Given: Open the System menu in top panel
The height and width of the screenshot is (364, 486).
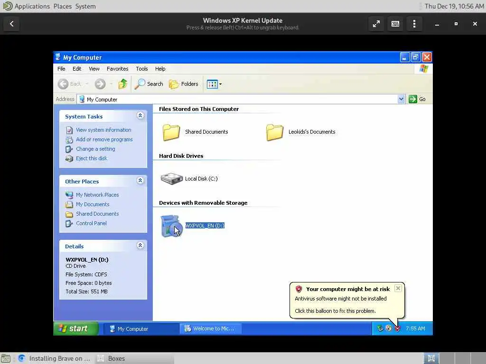Looking at the screenshot, I should coord(85,6).
